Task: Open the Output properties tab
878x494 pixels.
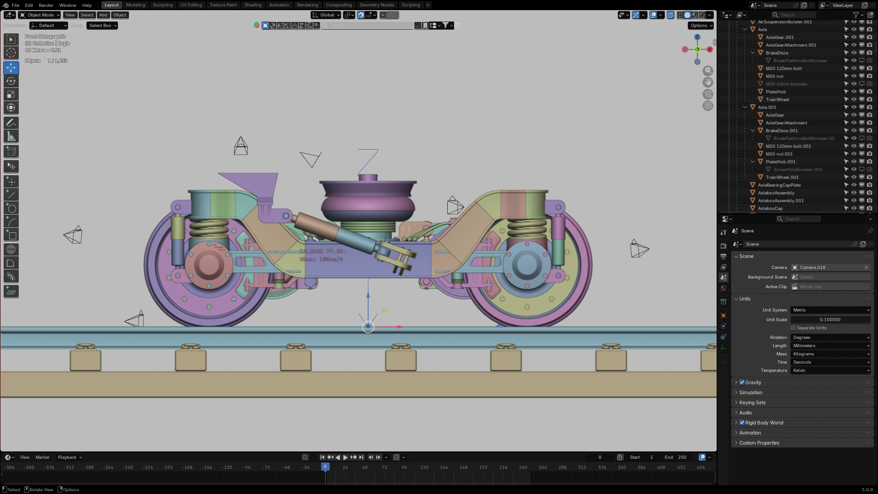Action: 723,256
